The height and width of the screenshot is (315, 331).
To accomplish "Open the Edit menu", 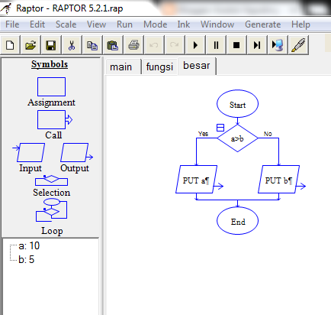I will pyautogui.click(x=37, y=24).
